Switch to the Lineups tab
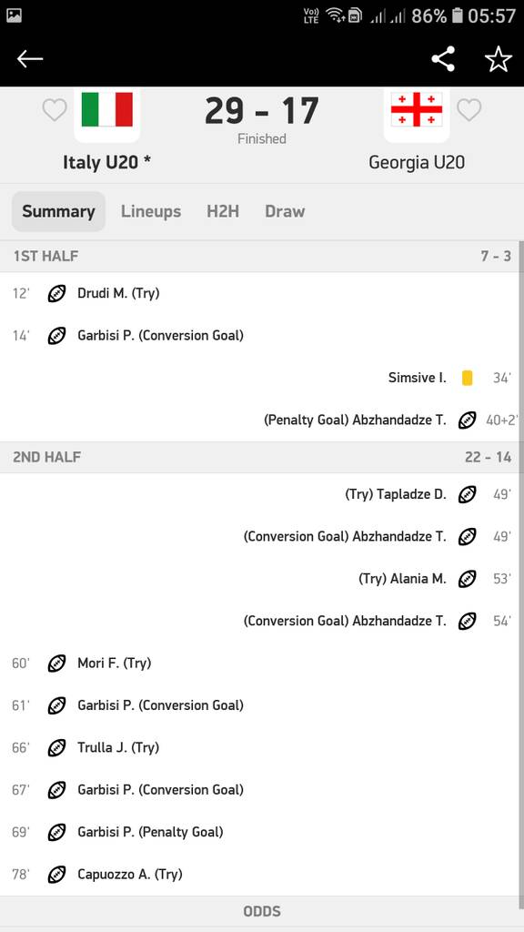The width and height of the screenshot is (524, 932). 151,211
